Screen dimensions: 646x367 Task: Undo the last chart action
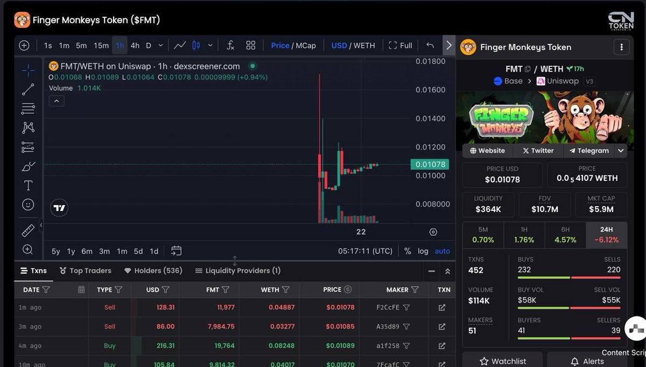coord(430,46)
